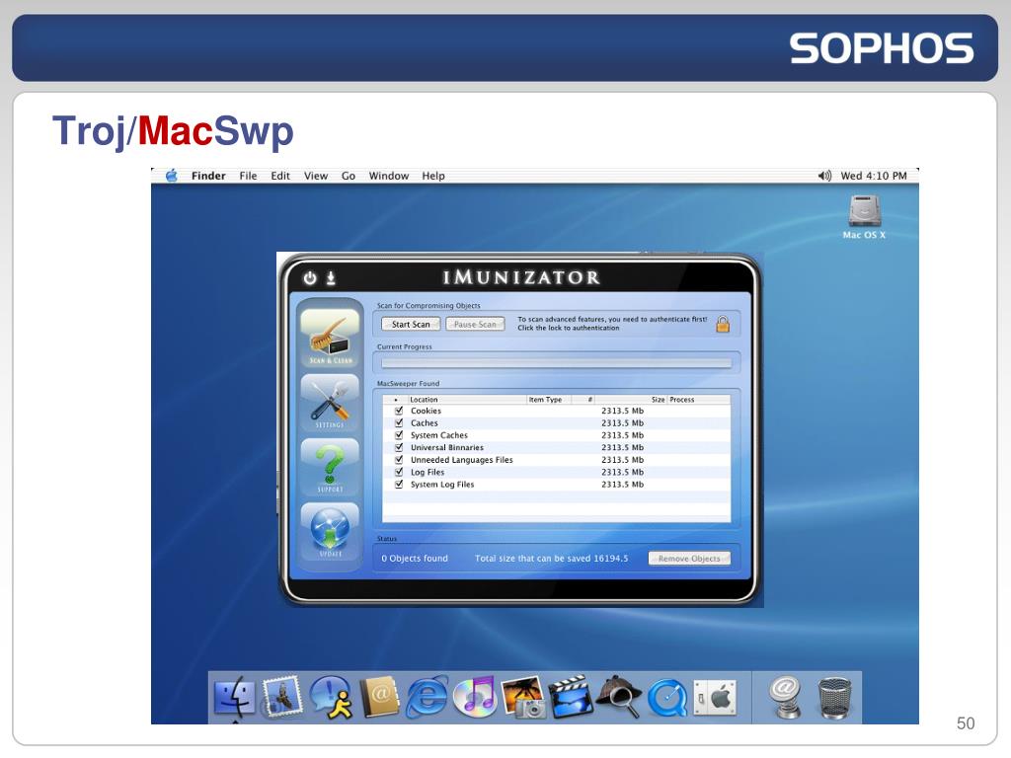The height and width of the screenshot is (758, 1011).
Task: Open the View menu
Action: [316, 176]
